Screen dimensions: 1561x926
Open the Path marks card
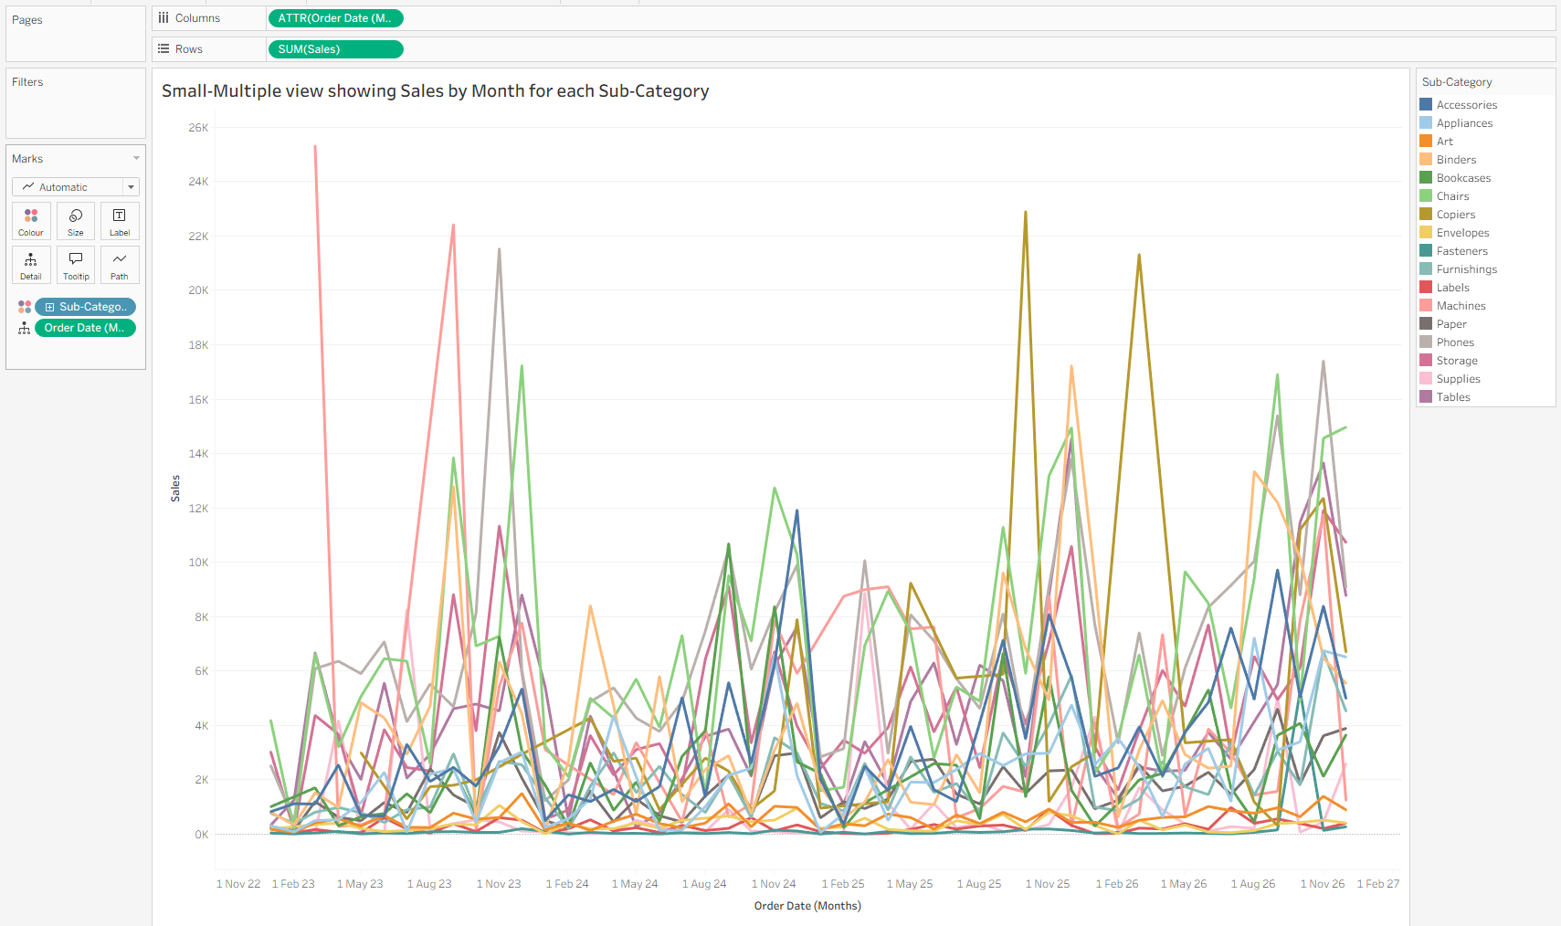[x=120, y=265]
